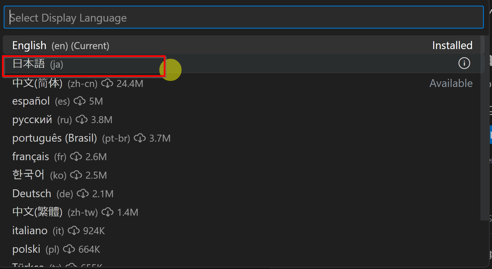Image resolution: width=492 pixels, height=269 pixels.
Task: Click the cloud download icon next to 한국어
Action: tap(76, 175)
